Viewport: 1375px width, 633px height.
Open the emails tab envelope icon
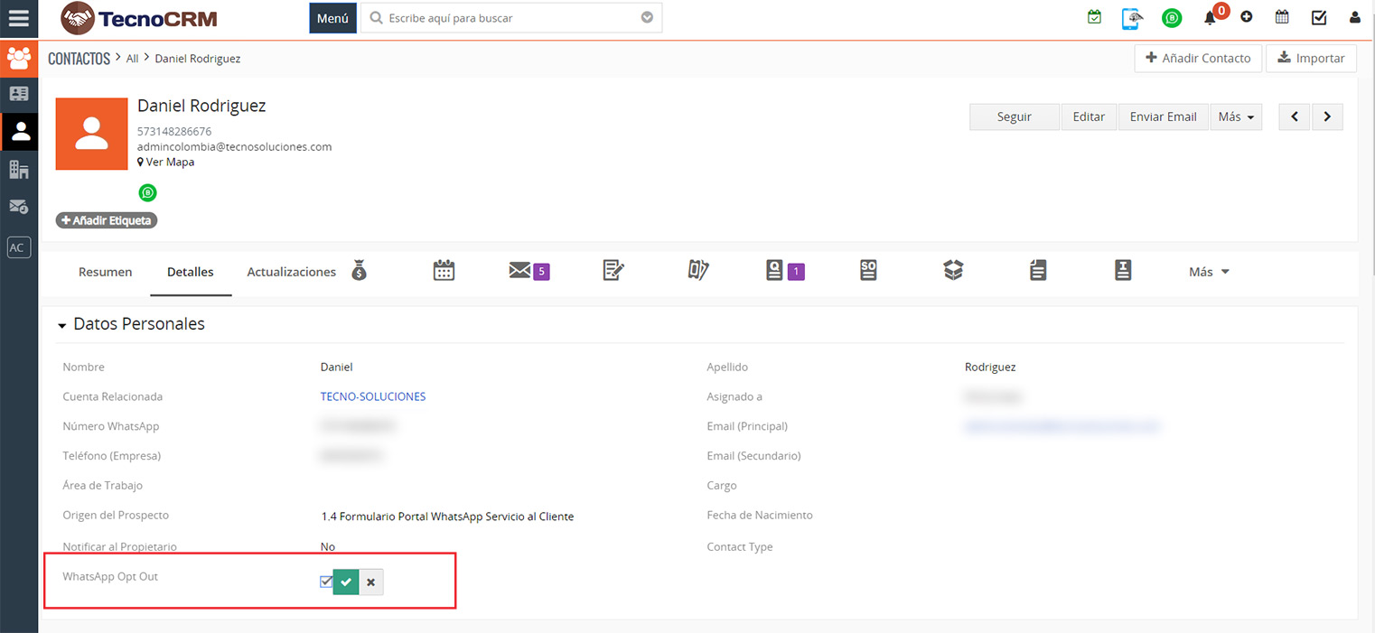(519, 270)
